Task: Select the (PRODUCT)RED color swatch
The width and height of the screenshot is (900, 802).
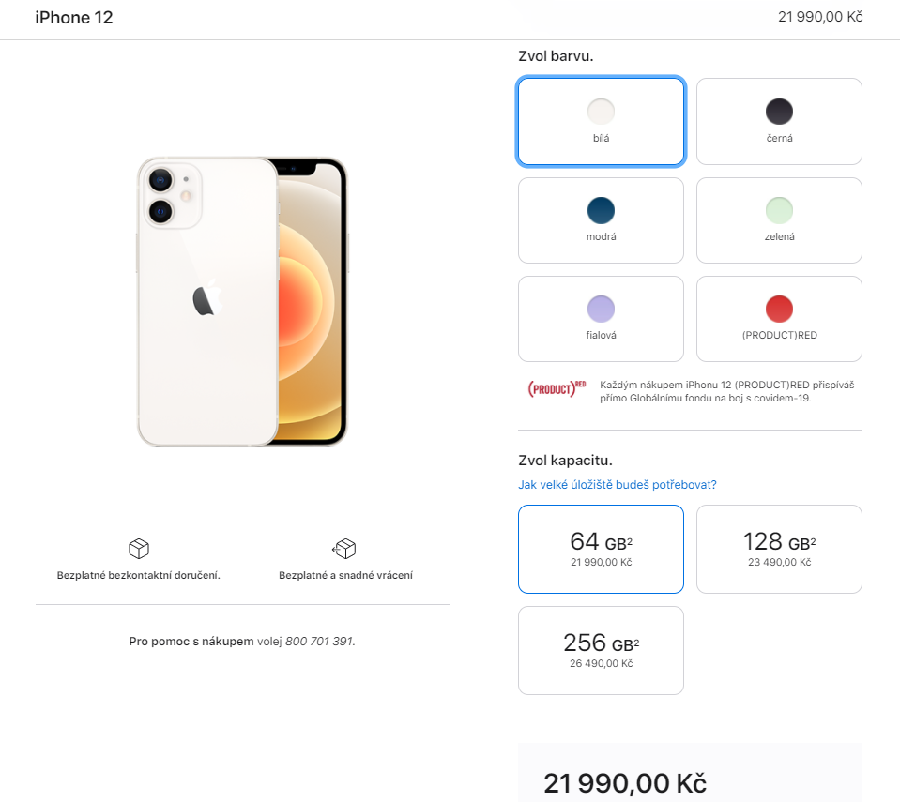Action: click(779, 319)
